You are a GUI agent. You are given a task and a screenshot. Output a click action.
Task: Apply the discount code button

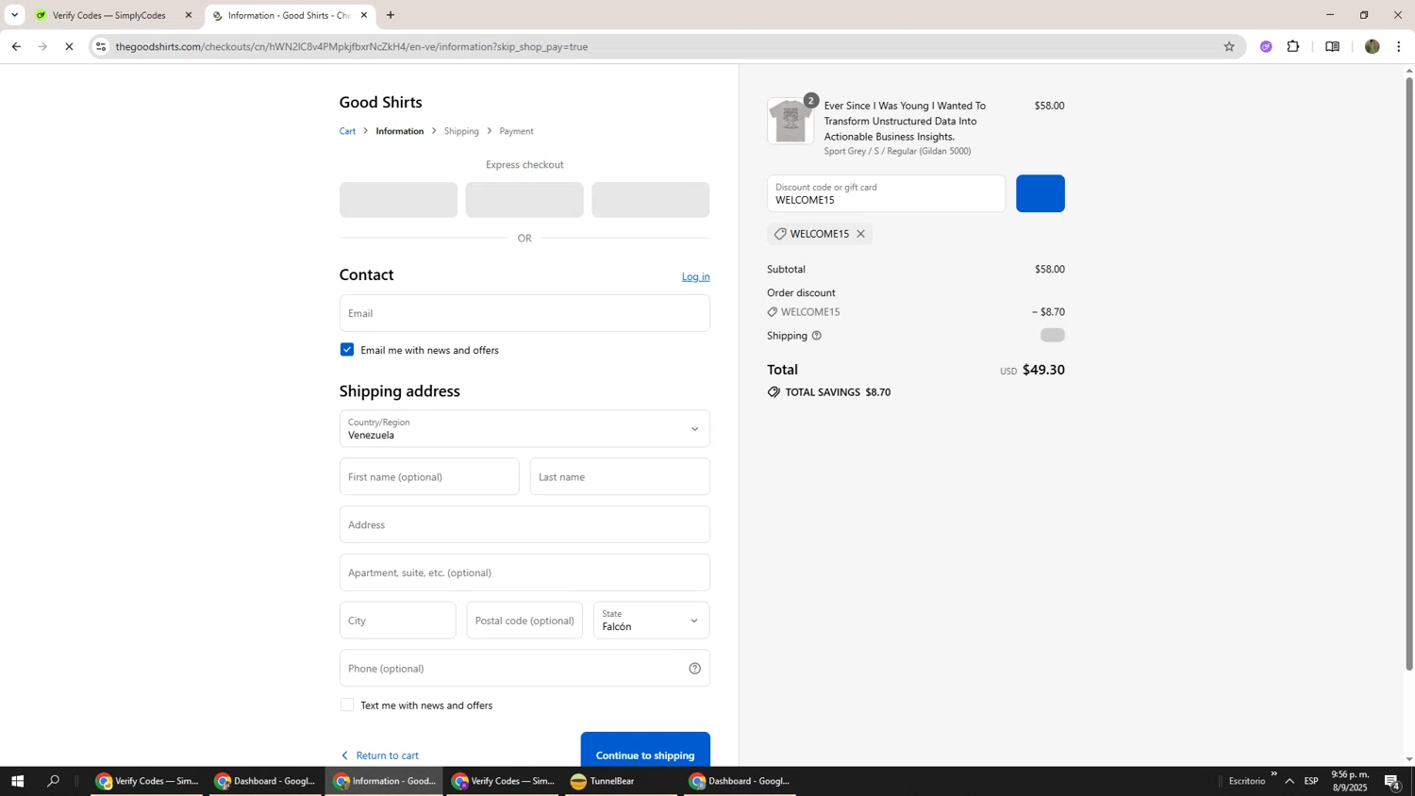click(1040, 193)
